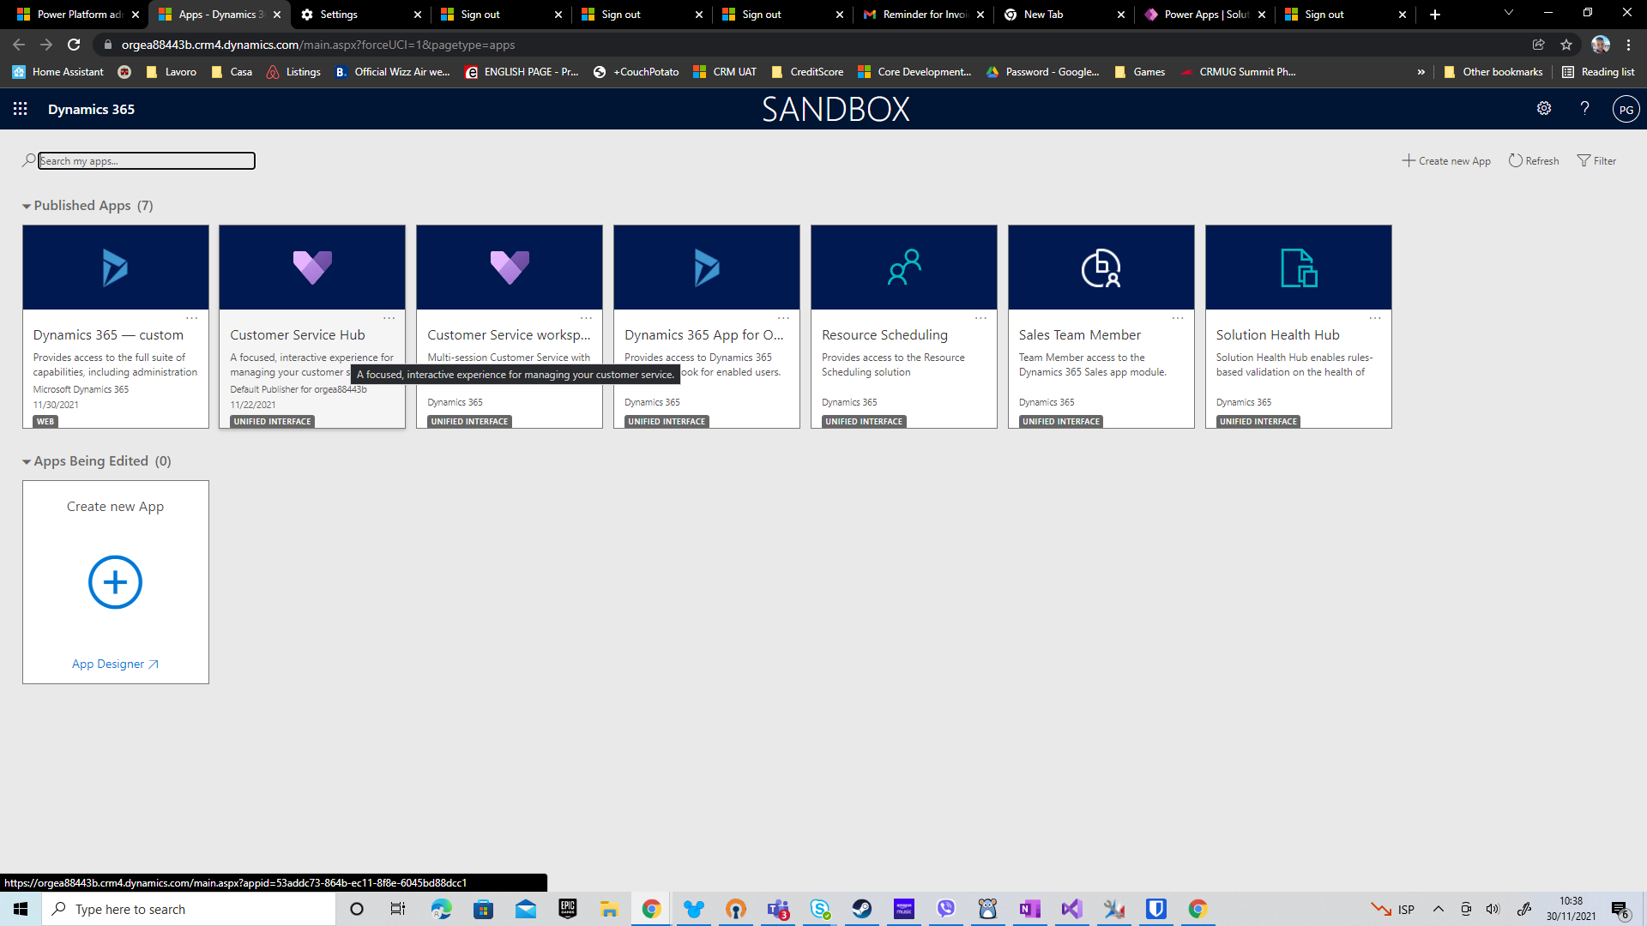Click the Help question mark menu

[1584, 109]
